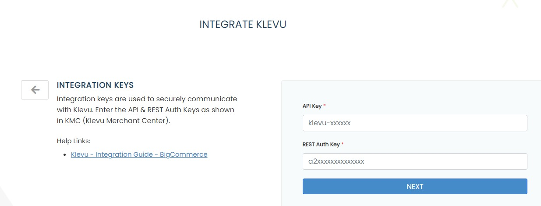Click the red asterisk beside API Key

click(325, 106)
